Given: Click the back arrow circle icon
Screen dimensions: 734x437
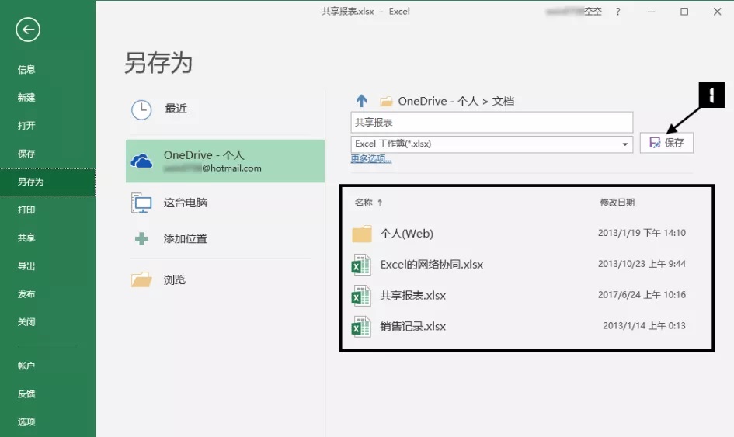Looking at the screenshot, I should click(x=28, y=29).
